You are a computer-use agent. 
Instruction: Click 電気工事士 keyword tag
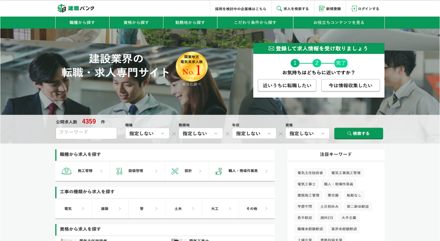pos(306,184)
